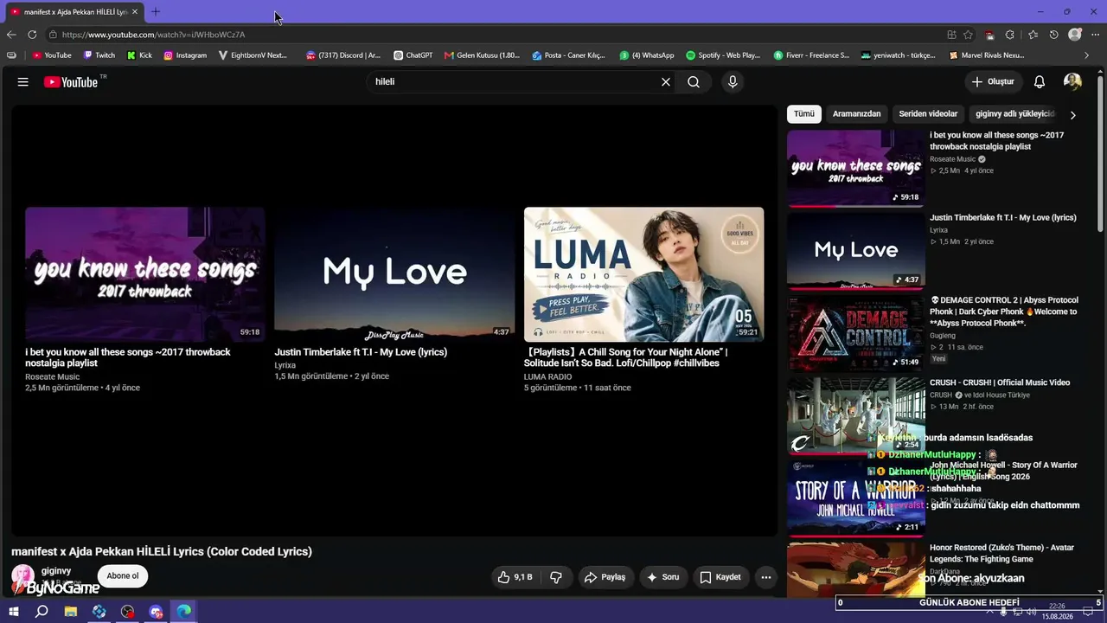Open the browser extensions icon
The width and height of the screenshot is (1107, 623).
pos(1009,35)
